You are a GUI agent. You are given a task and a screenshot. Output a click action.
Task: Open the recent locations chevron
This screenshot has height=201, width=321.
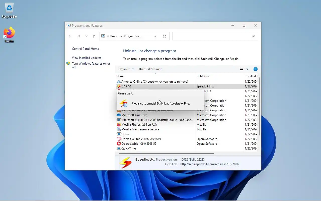[86, 36]
